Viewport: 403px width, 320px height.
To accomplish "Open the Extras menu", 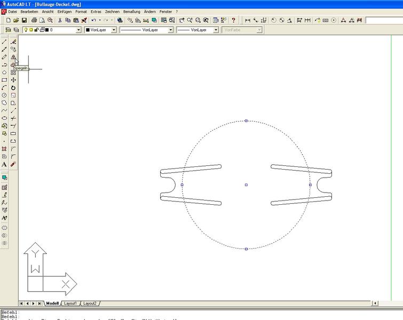I will coord(96,12).
